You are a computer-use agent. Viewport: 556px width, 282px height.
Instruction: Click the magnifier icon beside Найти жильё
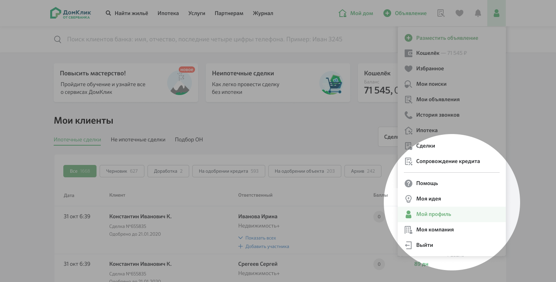pyautogui.click(x=108, y=13)
